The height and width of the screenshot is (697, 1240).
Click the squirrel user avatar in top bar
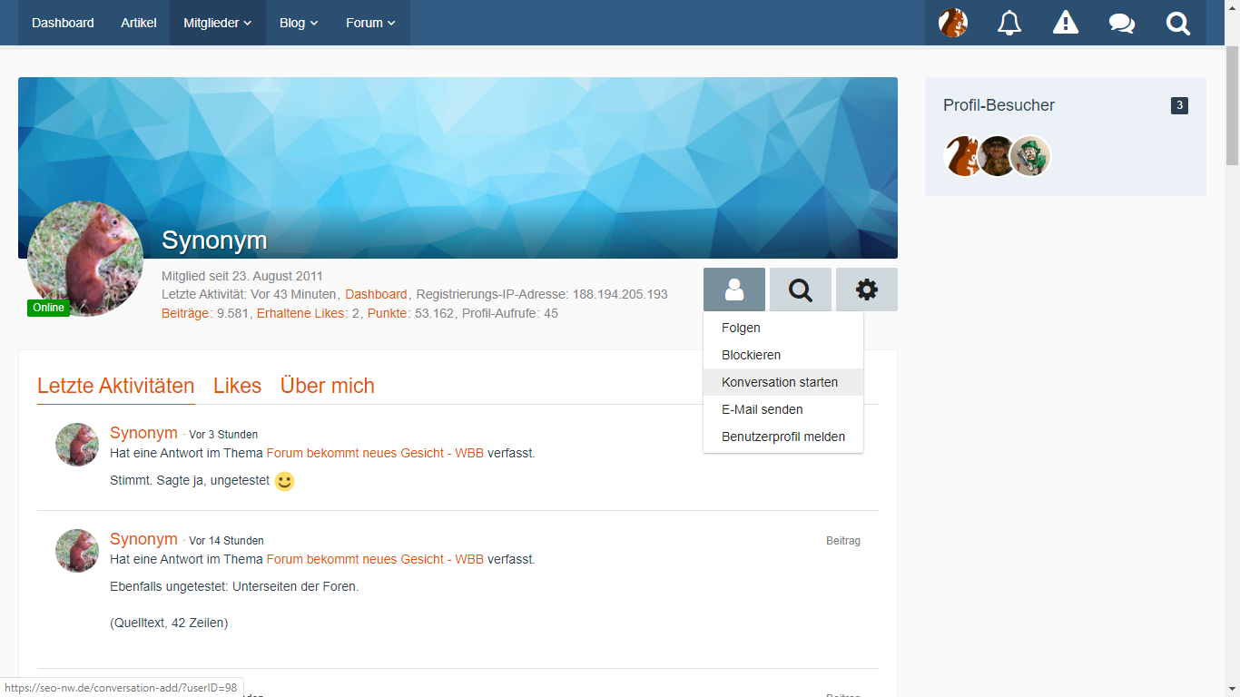point(953,23)
